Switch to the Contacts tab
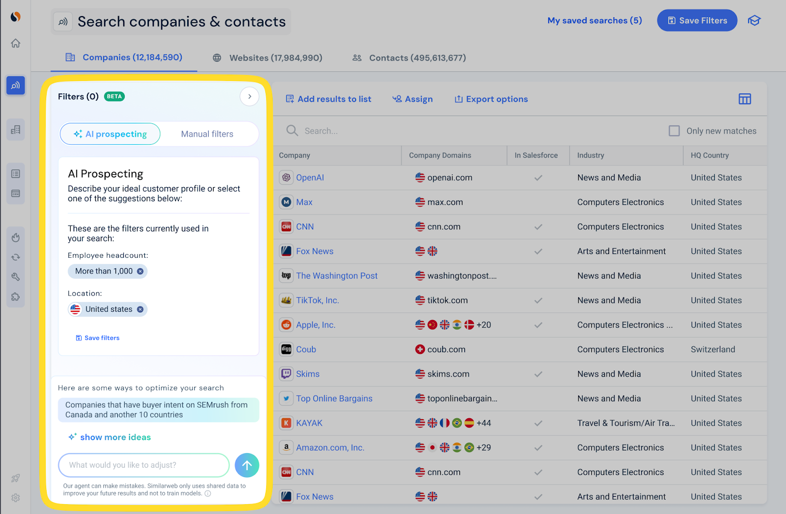This screenshot has width=786, height=514. [x=409, y=58]
